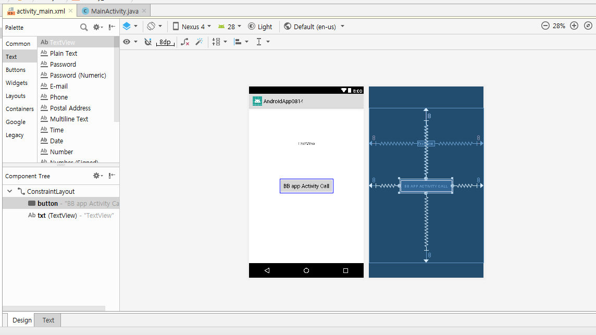Click the BB app Activity Call button preview
The height and width of the screenshot is (335, 596).
point(306,186)
